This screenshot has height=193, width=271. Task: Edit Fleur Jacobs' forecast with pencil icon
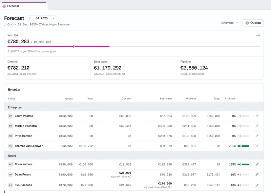(257, 185)
